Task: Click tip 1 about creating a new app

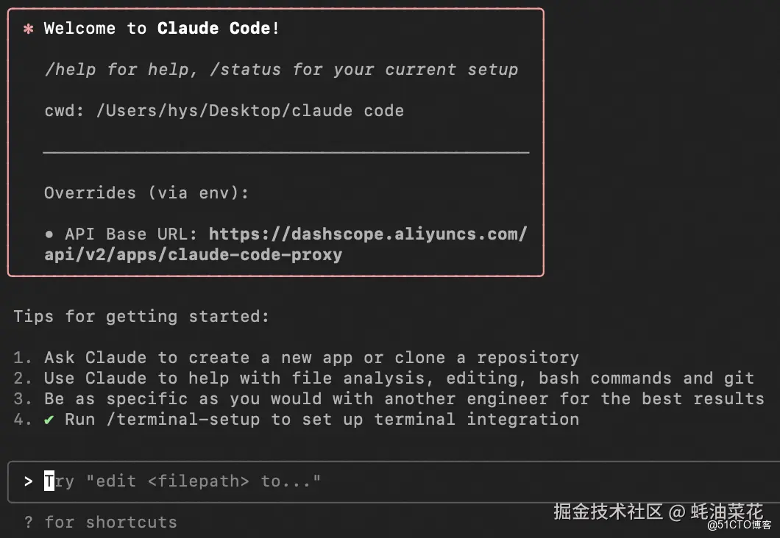Action: point(309,357)
